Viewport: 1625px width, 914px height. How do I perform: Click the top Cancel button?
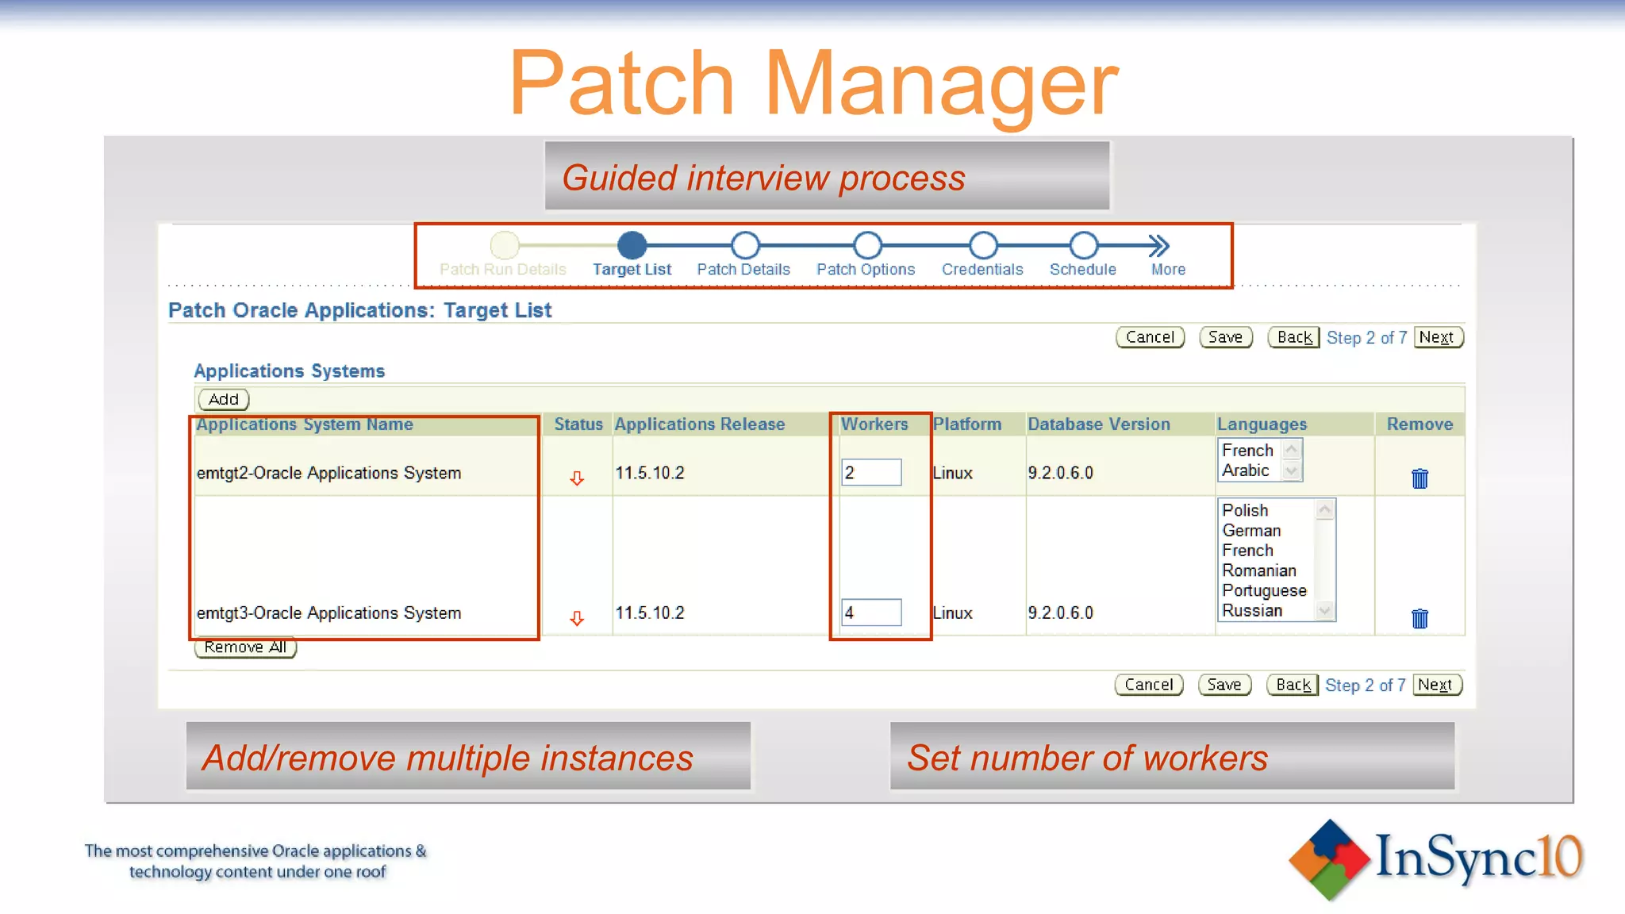1150,337
